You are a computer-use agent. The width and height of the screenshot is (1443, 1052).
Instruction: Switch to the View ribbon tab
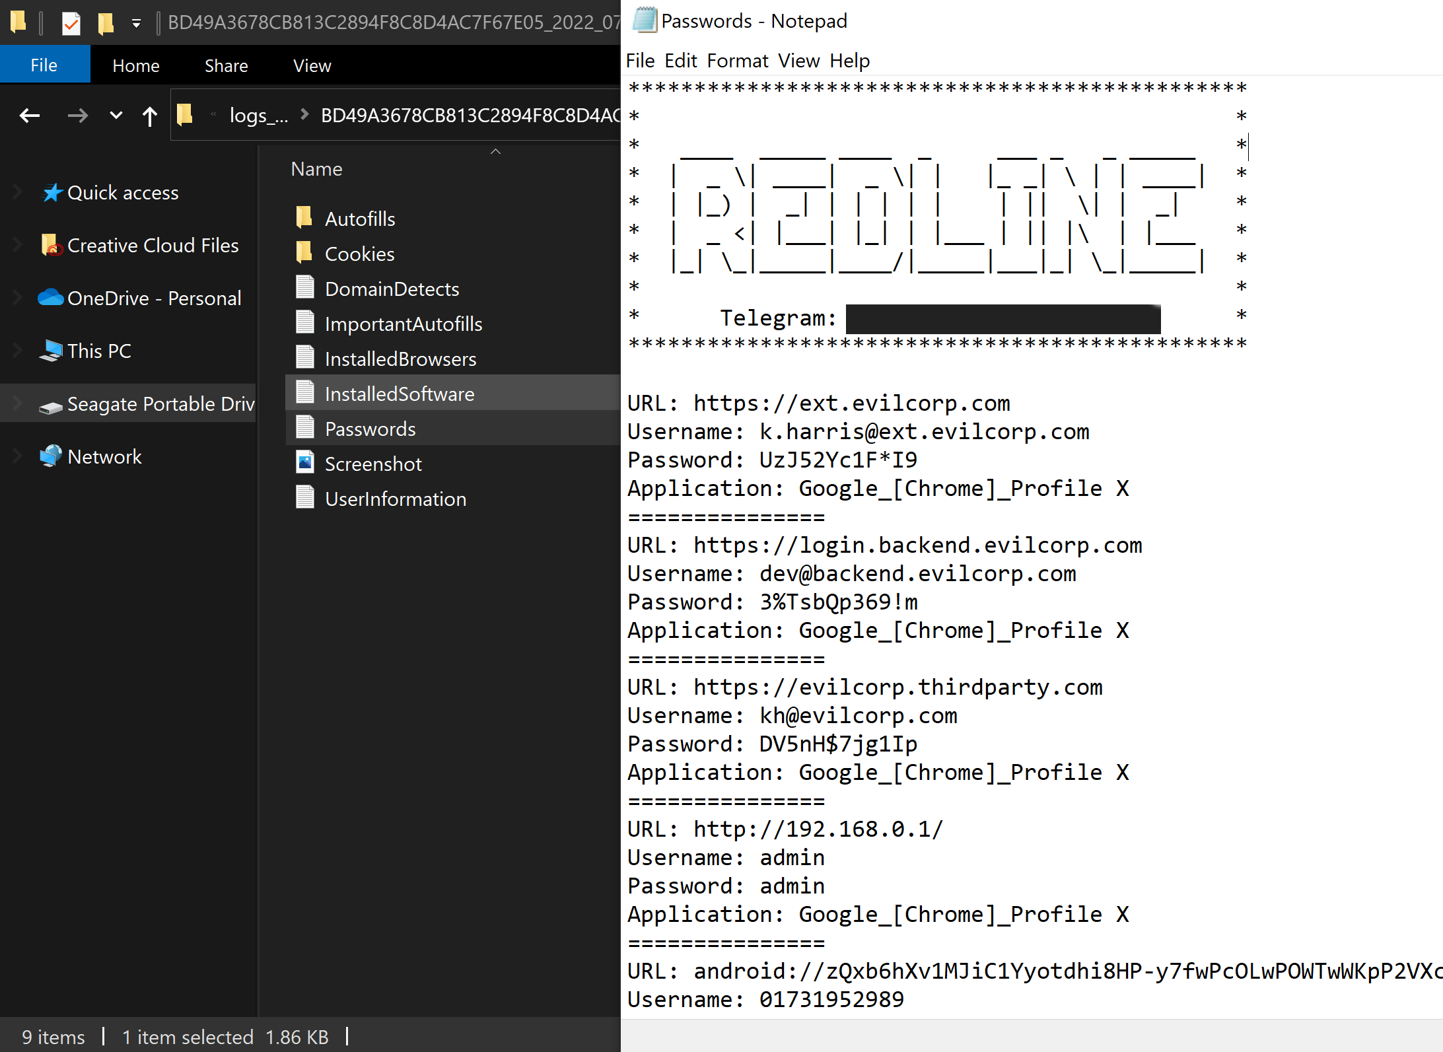pyautogui.click(x=312, y=65)
